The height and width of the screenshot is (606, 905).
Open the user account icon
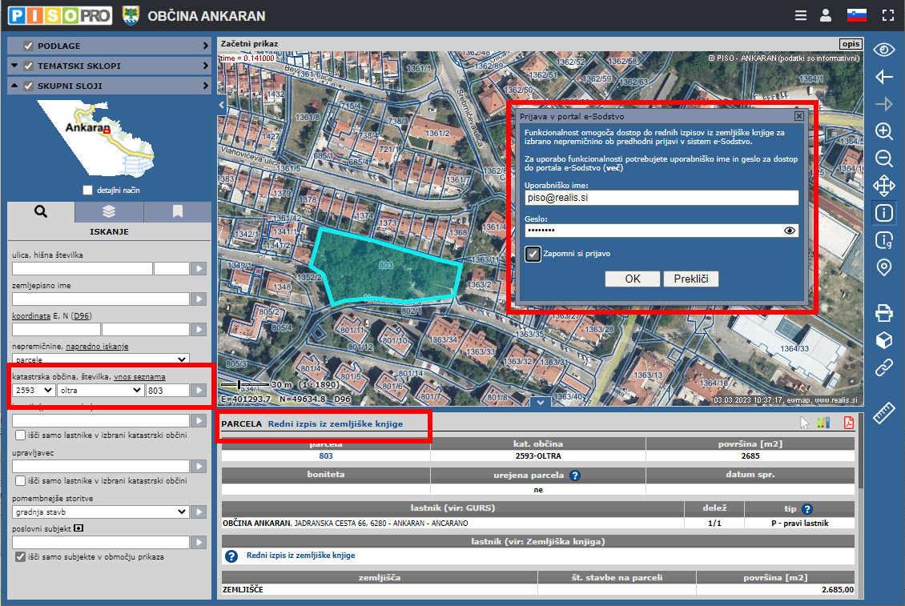825,15
